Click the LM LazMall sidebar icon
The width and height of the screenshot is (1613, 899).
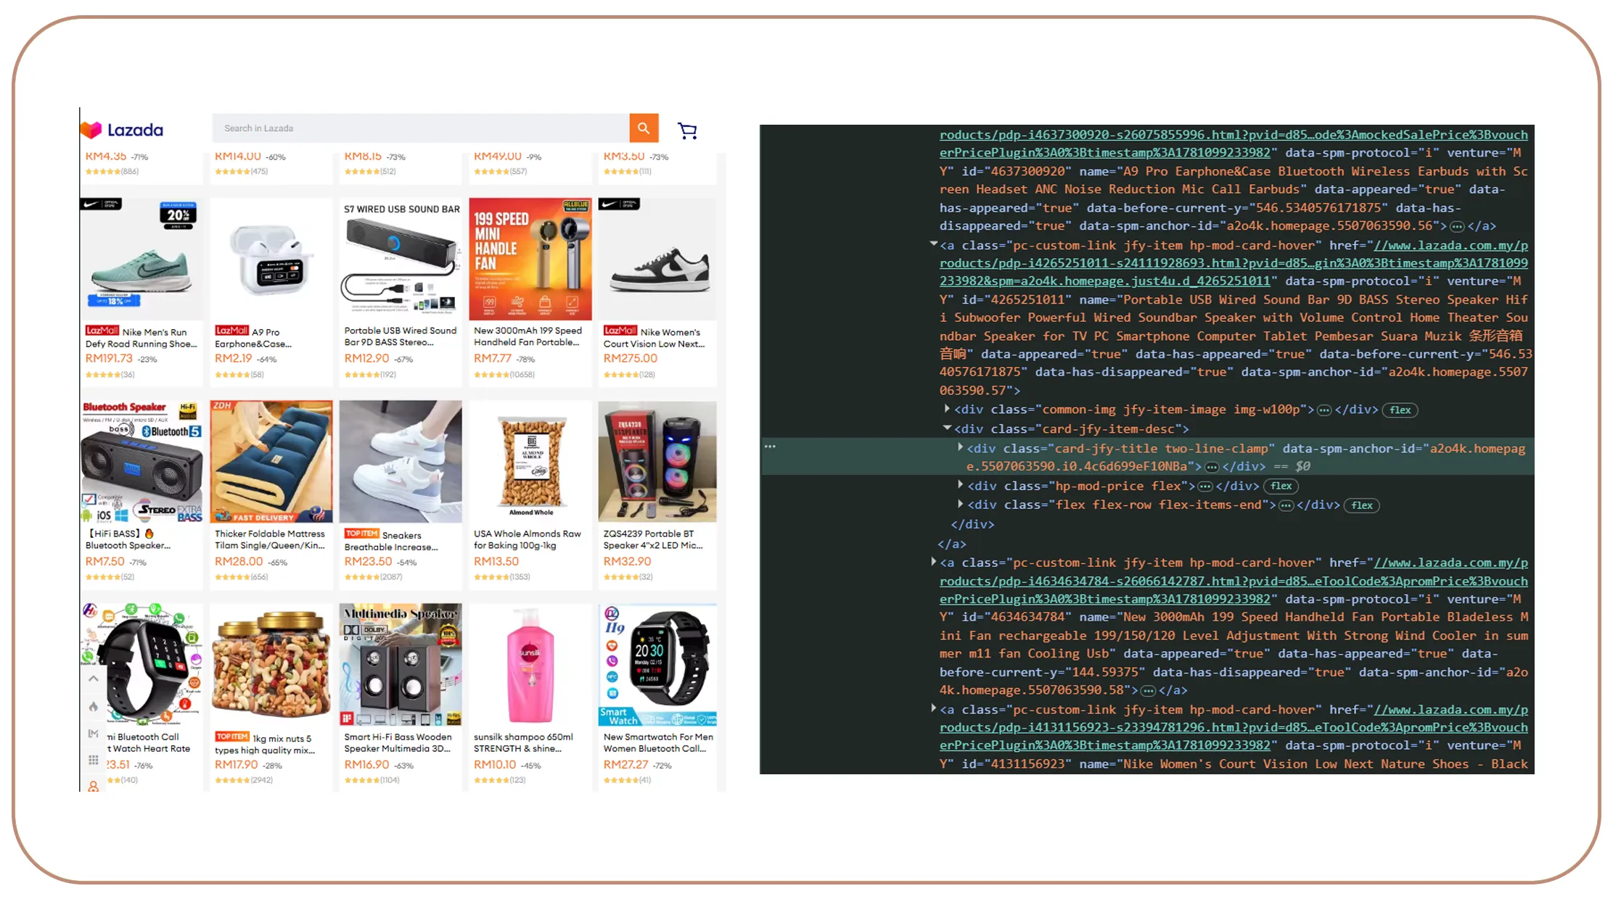click(94, 734)
